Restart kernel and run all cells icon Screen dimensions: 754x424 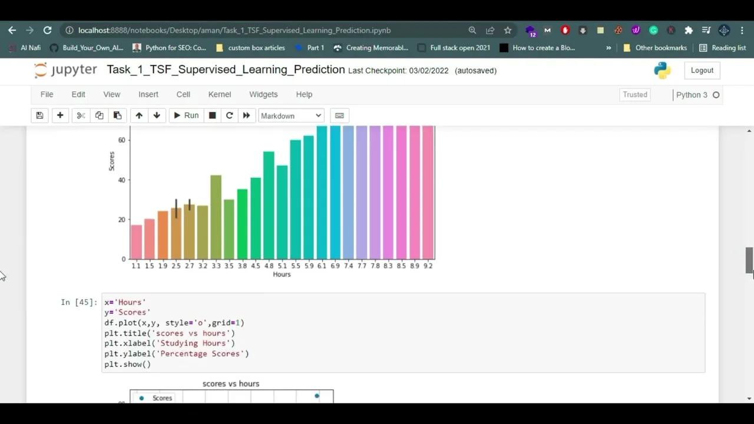click(x=246, y=115)
